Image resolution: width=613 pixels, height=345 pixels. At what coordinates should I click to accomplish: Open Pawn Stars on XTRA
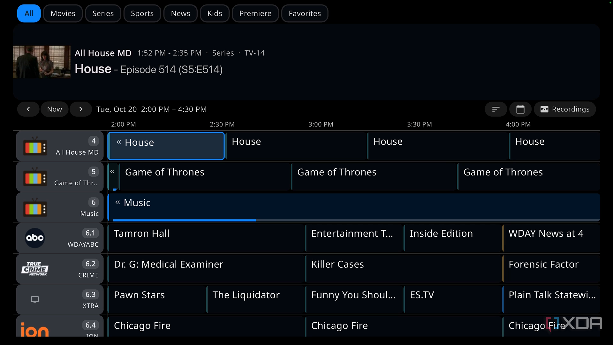point(157,299)
